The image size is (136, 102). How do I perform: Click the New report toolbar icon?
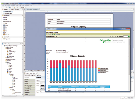pos(4,7)
